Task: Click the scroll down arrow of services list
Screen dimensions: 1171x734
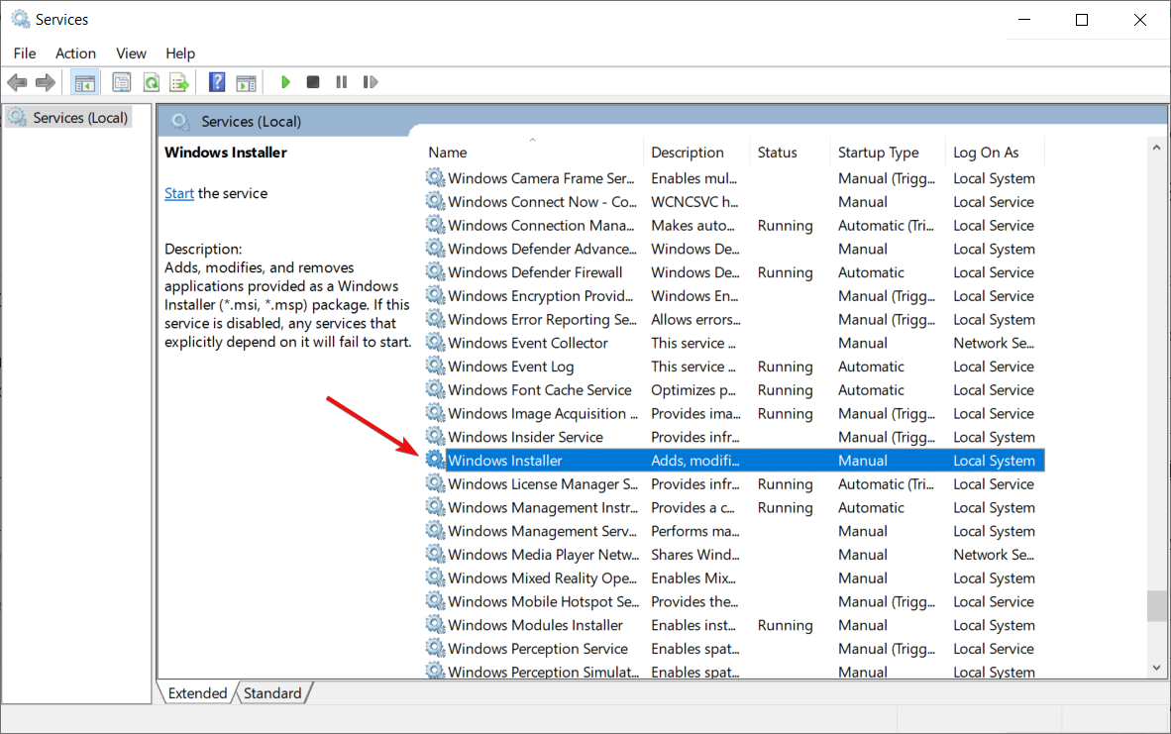Action: pos(1157,668)
